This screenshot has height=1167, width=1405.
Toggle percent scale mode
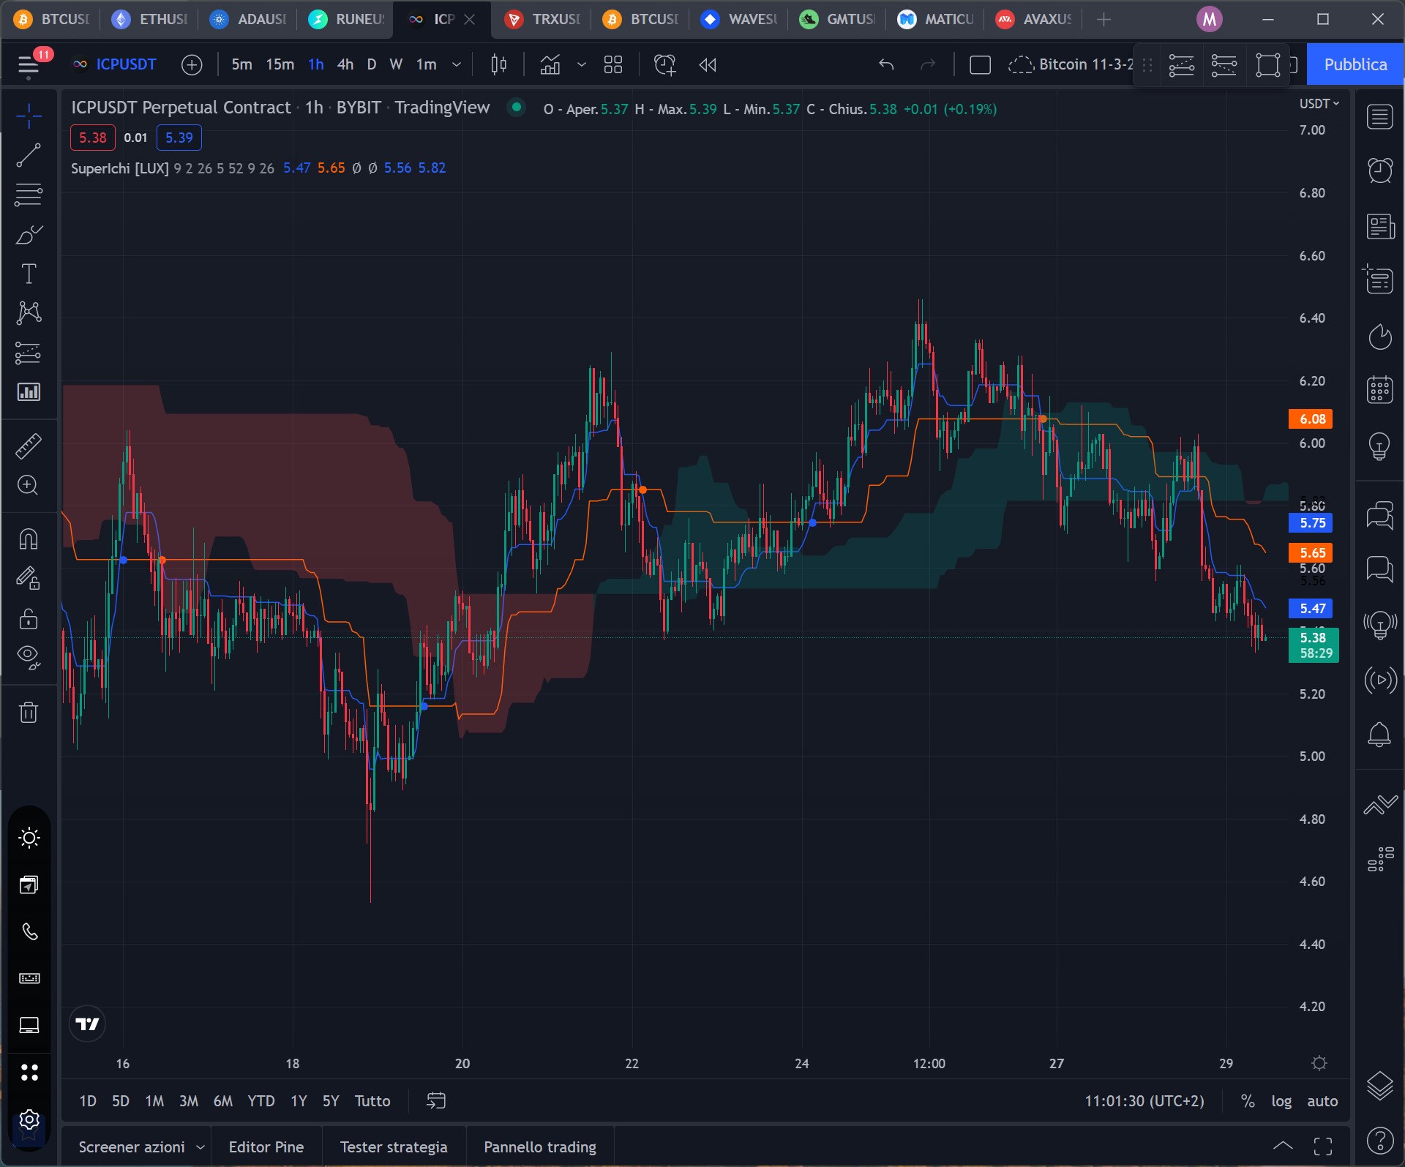pyautogui.click(x=1248, y=1101)
